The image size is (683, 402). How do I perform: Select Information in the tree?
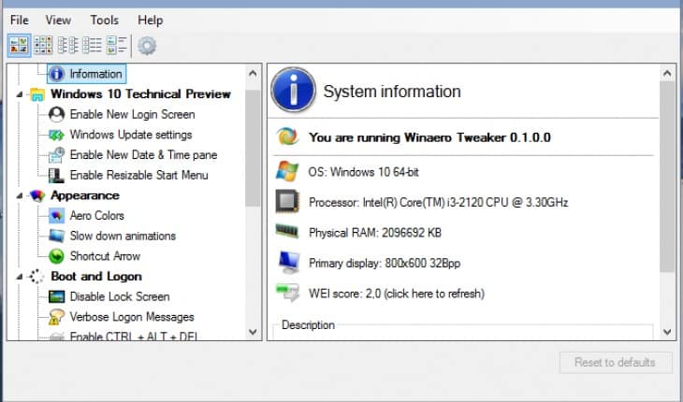(x=95, y=74)
